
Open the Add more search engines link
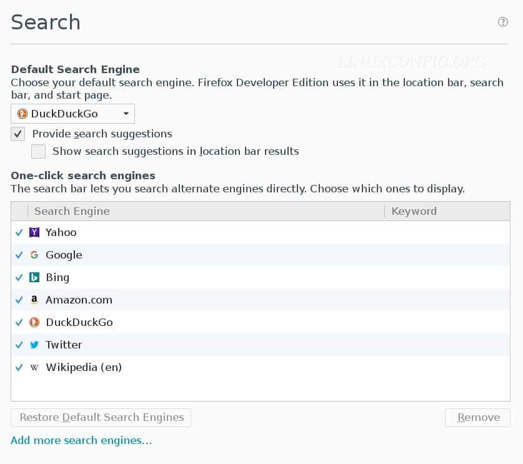[81, 440]
